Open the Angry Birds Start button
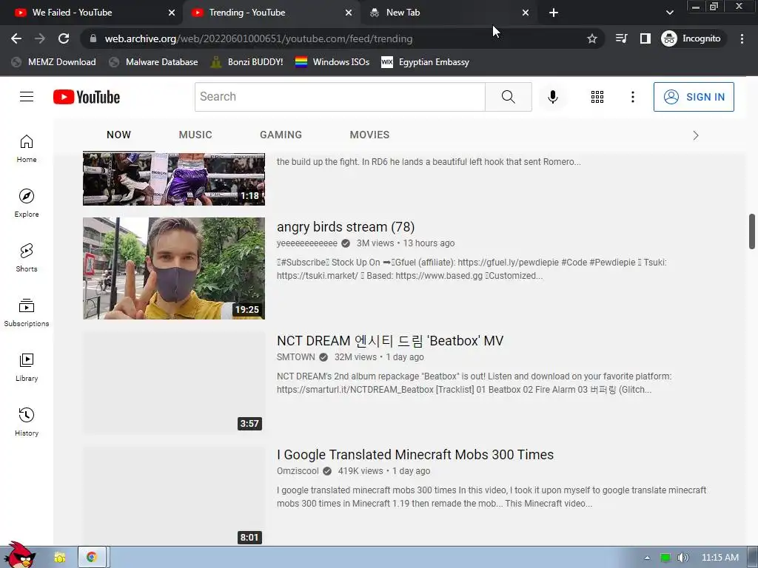 (x=19, y=556)
